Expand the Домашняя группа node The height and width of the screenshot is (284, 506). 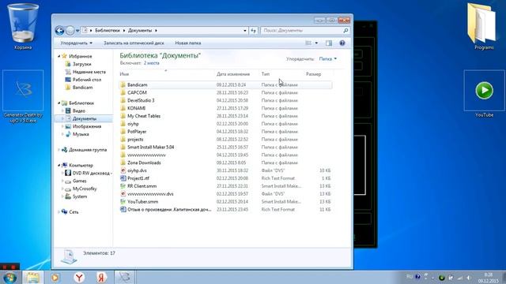[59, 150]
